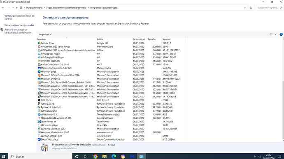Go back with the back arrow

(3, 8)
